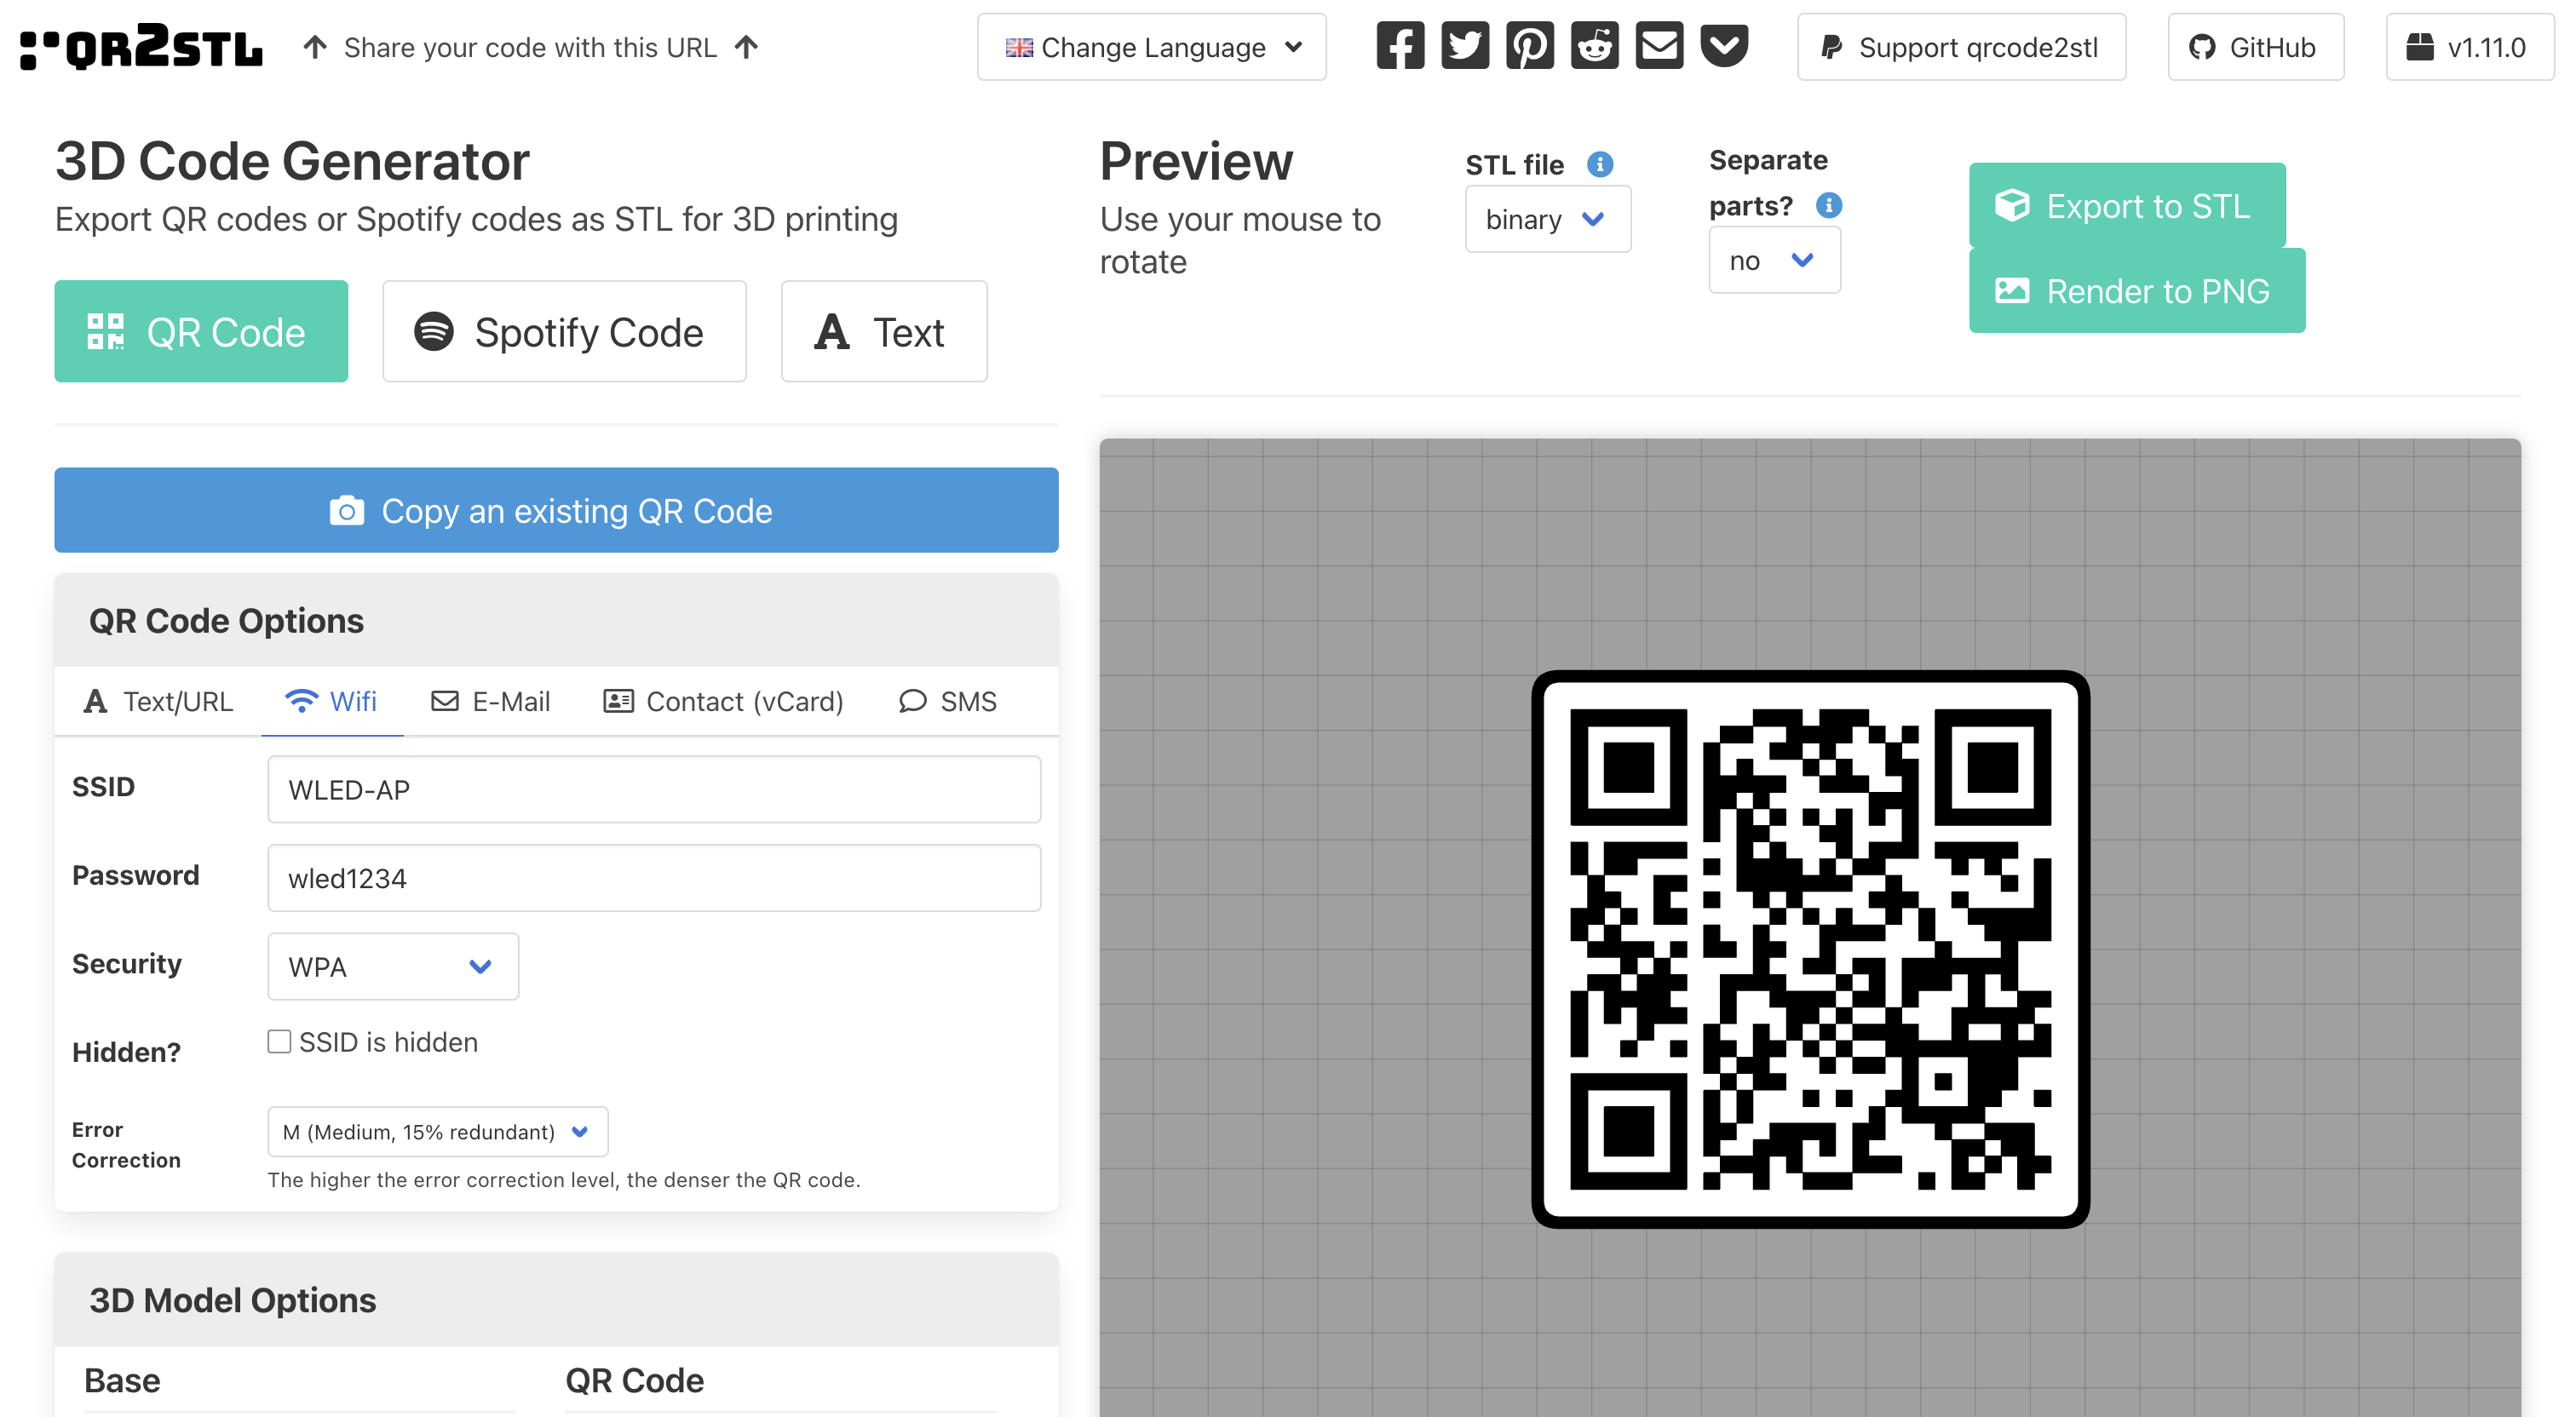The image size is (2576, 1417).
Task: Open the Change Language dropdown
Action: pyautogui.click(x=1151, y=47)
